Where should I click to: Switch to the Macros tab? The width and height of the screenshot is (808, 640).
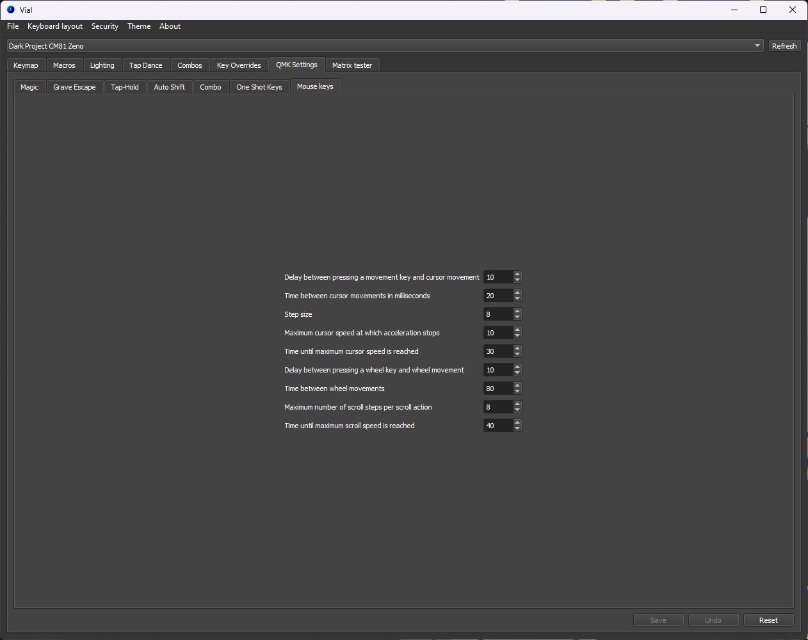tap(64, 65)
